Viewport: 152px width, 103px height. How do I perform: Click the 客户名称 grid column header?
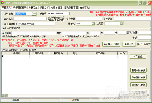click(x=39, y=53)
